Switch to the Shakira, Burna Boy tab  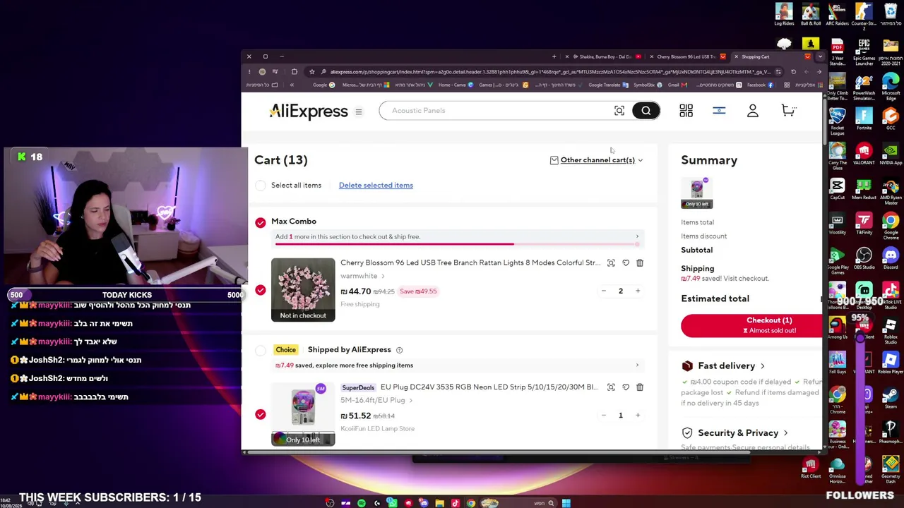[x=605, y=56]
